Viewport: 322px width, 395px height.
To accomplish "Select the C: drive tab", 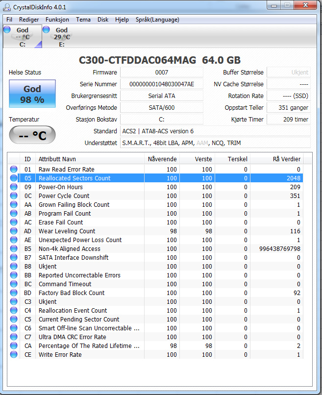I will pos(23,37).
